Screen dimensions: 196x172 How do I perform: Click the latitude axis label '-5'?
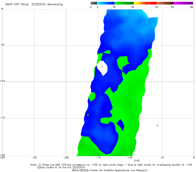2,45
